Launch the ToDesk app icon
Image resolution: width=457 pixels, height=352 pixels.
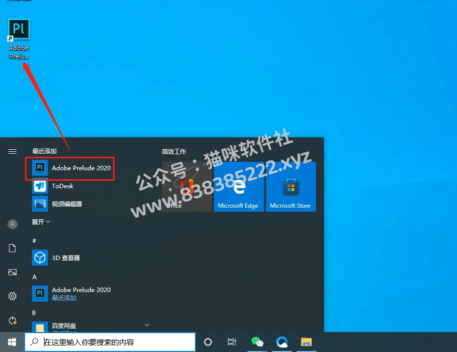(40, 186)
